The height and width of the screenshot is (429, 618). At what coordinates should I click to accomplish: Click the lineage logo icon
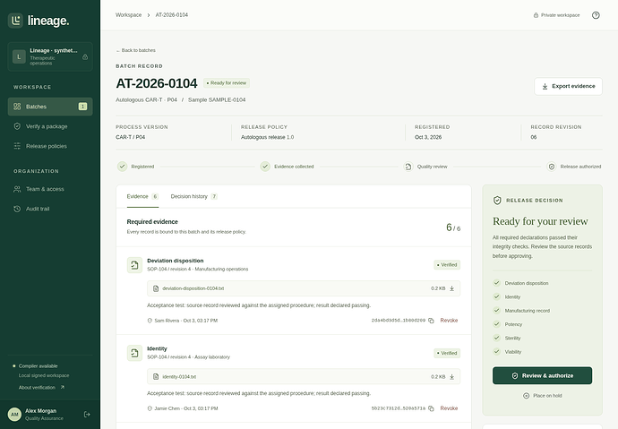coord(15,21)
